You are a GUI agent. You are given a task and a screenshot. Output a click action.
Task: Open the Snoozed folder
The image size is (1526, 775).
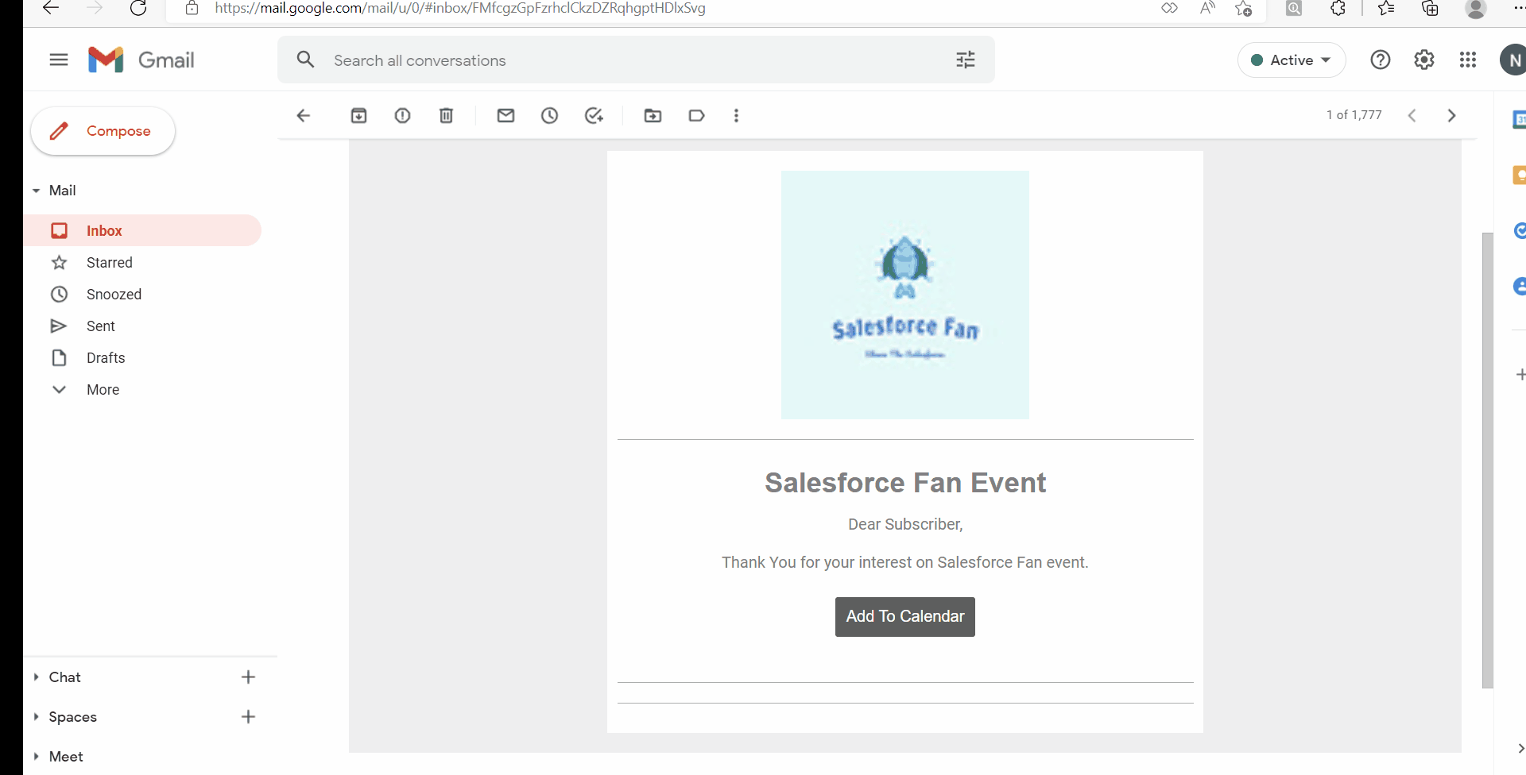[142, 295]
